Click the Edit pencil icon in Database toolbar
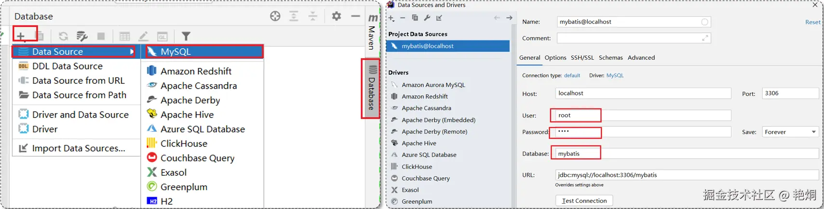Screen dimensions: 824x209 tap(143, 36)
